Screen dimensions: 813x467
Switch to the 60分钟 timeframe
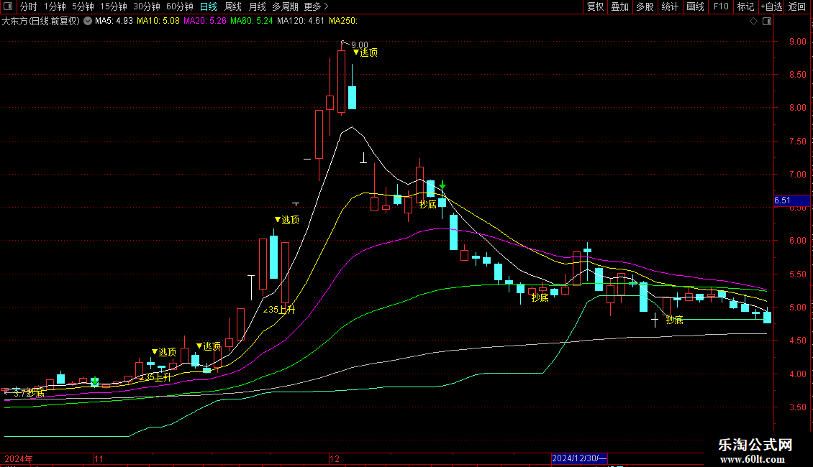point(179,7)
